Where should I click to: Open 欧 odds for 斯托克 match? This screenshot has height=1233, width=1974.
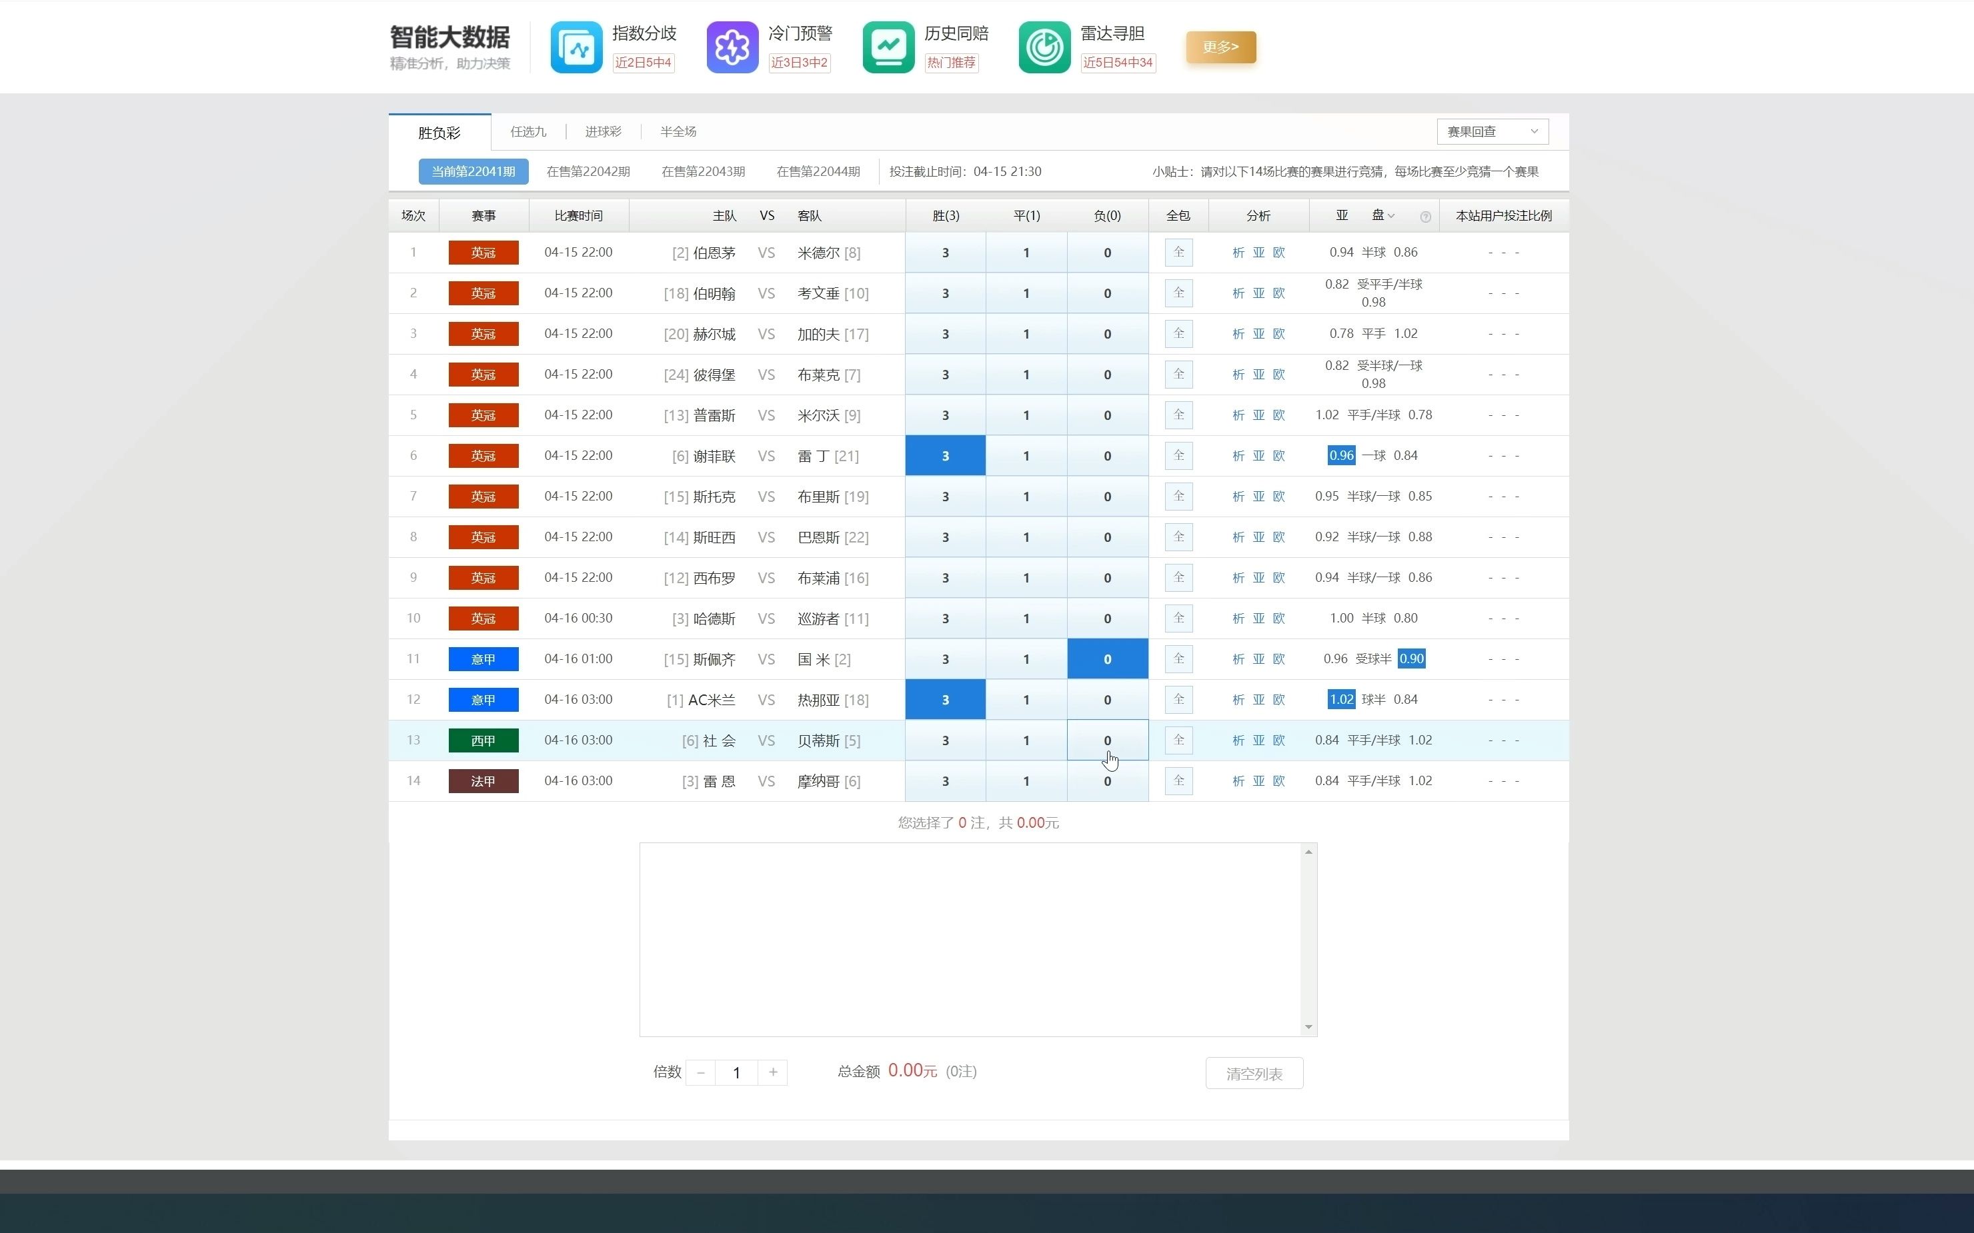point(1279,497)
